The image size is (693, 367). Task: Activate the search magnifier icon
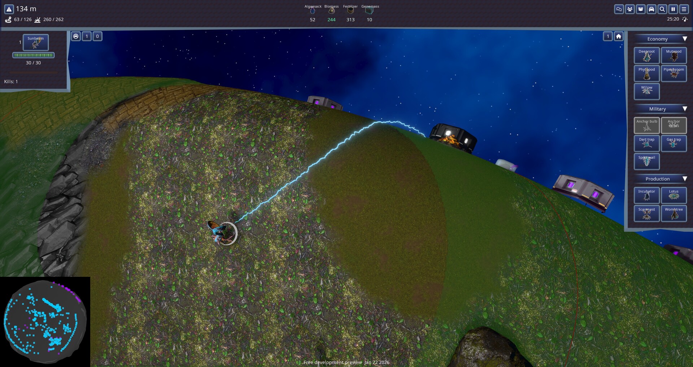coord(662,9)
